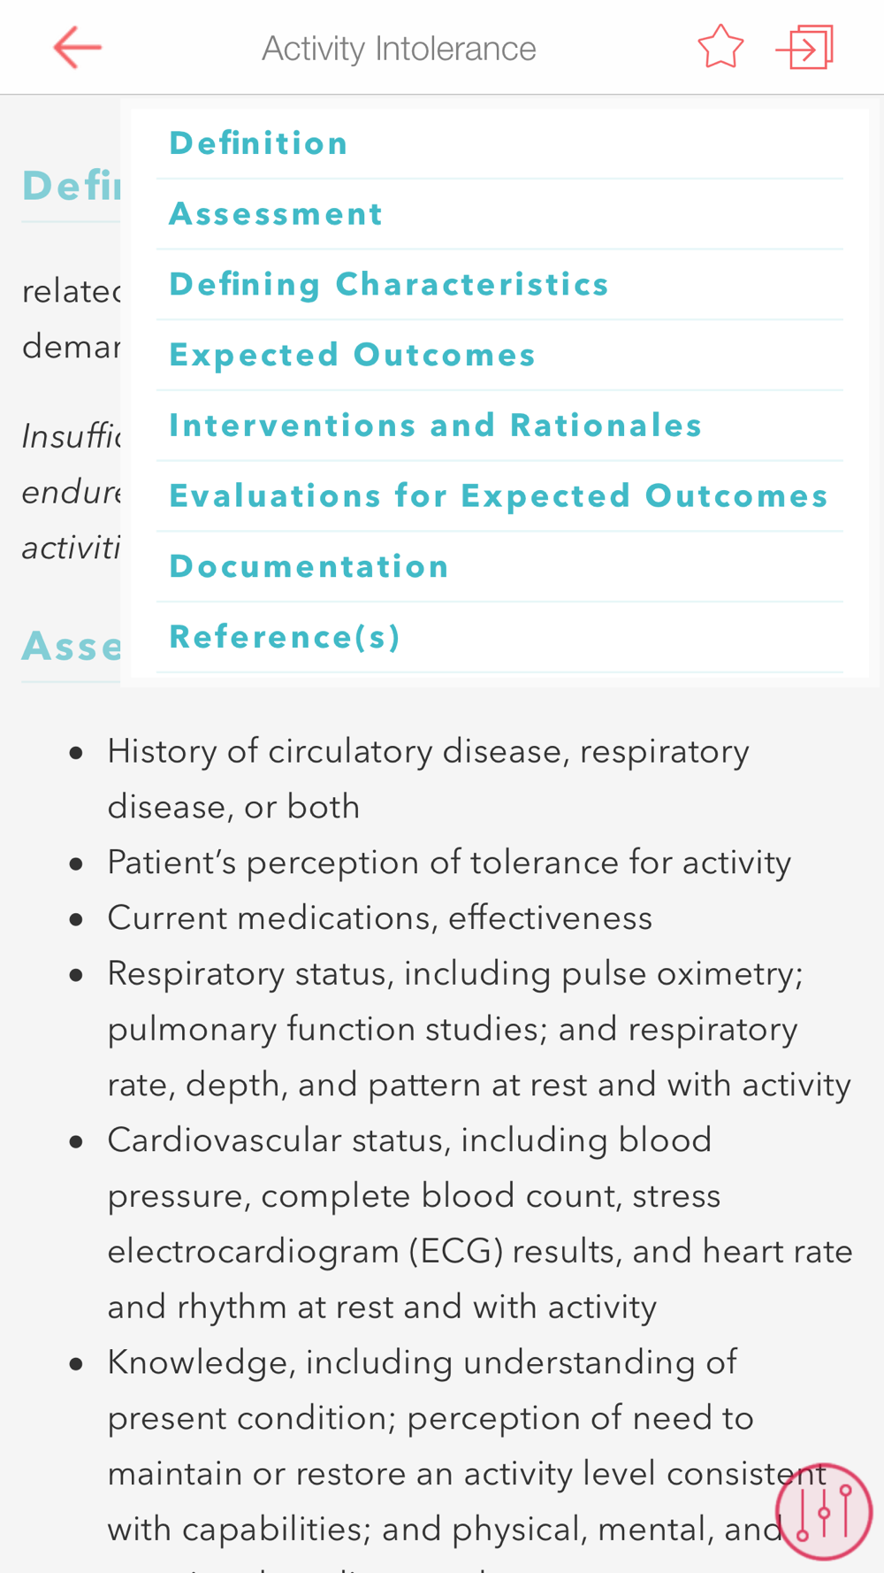884x1573 pixels.
Task: Tap the red back arrow icon
Action: 78,48
